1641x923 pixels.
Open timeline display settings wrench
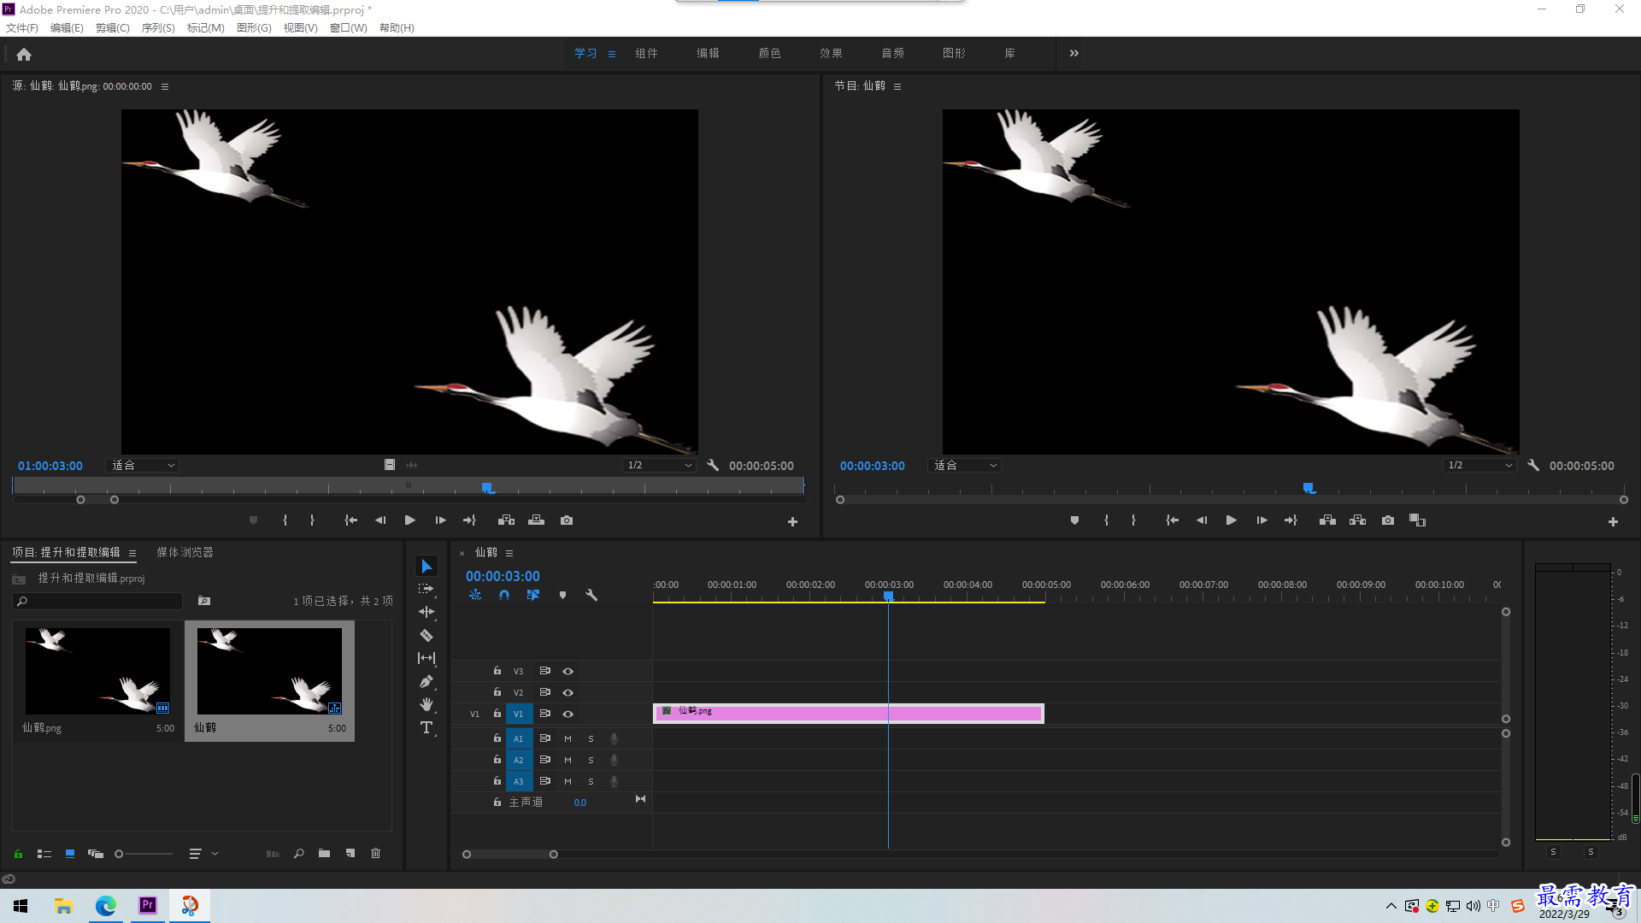[x=591, y=595]
